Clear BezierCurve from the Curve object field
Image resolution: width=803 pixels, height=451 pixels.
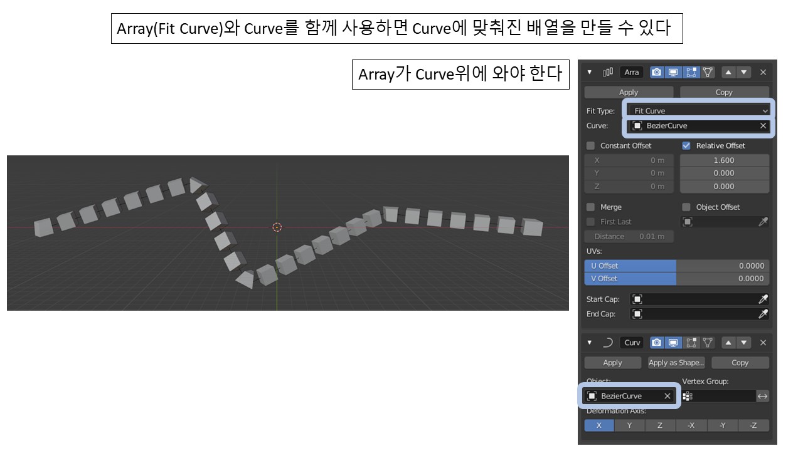pyautogui.click(x=667, y=396)
